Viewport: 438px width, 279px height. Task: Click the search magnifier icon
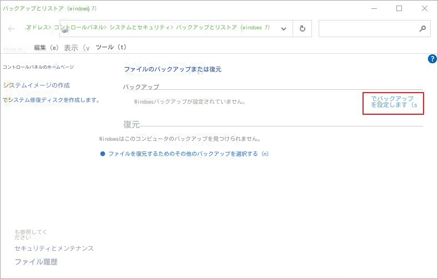click(422, 29)
